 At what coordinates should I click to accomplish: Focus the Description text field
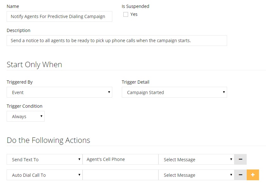coord(117,41)
